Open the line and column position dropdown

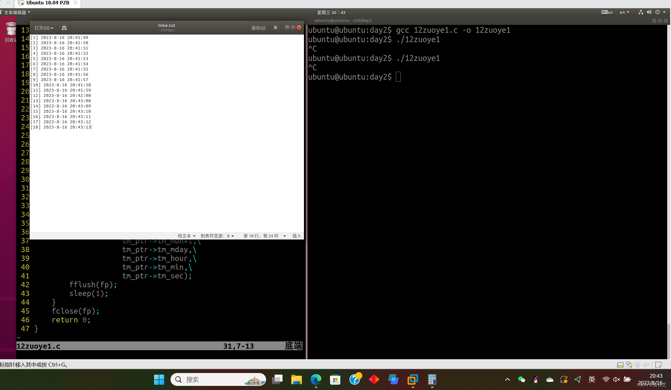point(264,236)
